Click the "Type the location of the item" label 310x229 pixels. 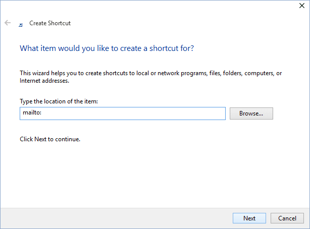[59, 101]
